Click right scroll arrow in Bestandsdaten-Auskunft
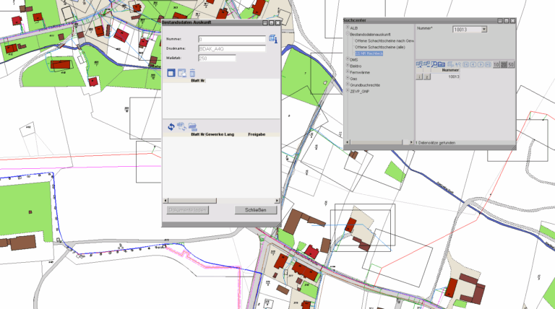 coord(277,201)
